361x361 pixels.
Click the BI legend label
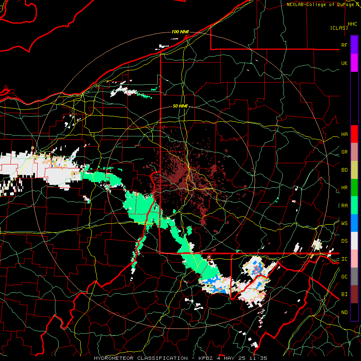tap(344, 294)
